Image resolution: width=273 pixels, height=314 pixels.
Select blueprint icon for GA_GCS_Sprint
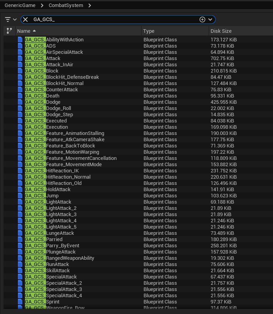[20, 302]
